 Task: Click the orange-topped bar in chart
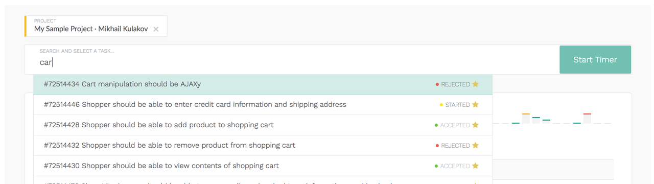[x=526, y=119]
